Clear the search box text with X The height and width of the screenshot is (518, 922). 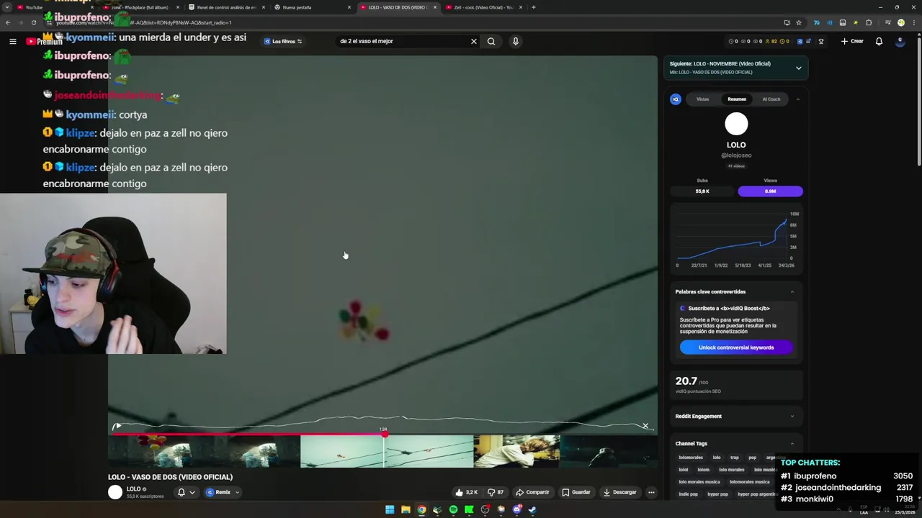point(473,41)
